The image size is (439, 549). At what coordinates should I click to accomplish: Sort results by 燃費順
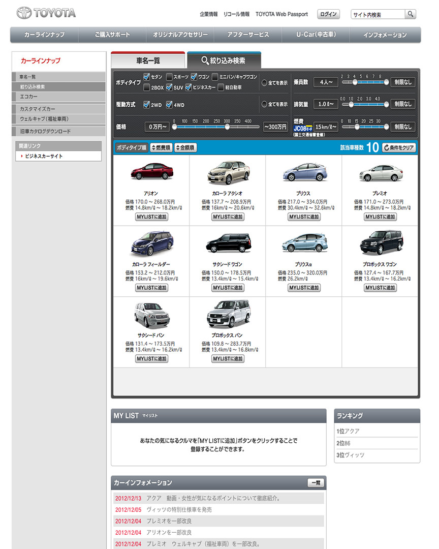(161, 148)
